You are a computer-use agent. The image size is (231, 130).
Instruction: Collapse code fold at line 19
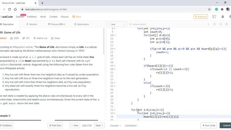(115, 66)
